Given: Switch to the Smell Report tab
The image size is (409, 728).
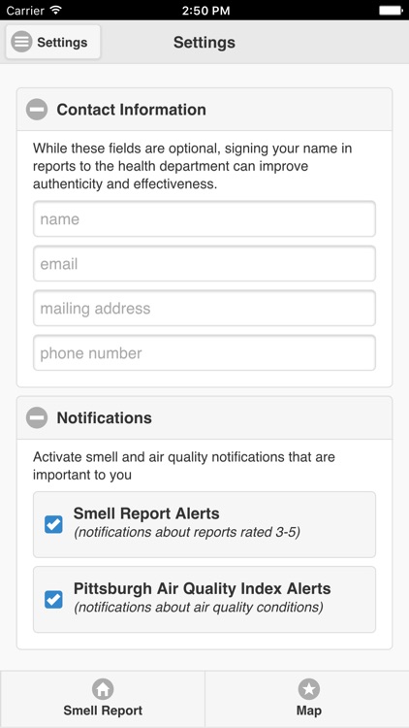Looking at the screenshot, I should click(103, 699).
